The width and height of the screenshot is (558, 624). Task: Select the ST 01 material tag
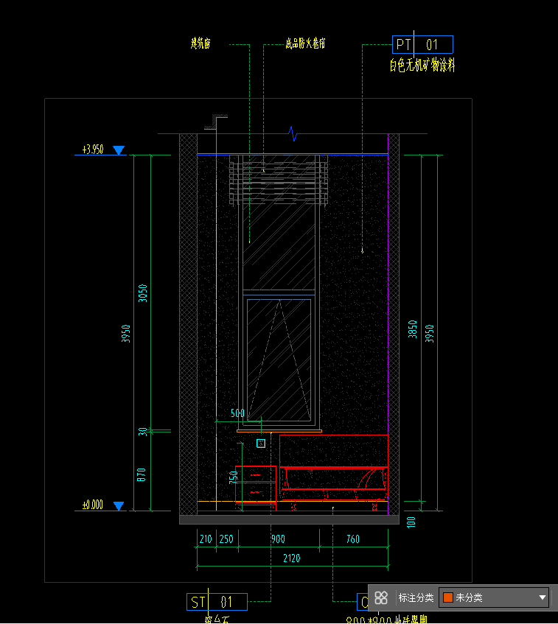click(217, 602)
